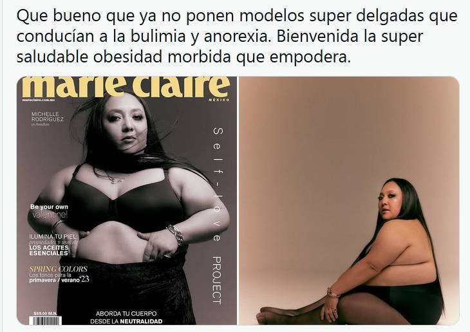Click the small 'marieclaire.com.mx' URL on the cover
The width and height of the screenshot is (470, 332).
pyautogui.click(x=39, y=100)
